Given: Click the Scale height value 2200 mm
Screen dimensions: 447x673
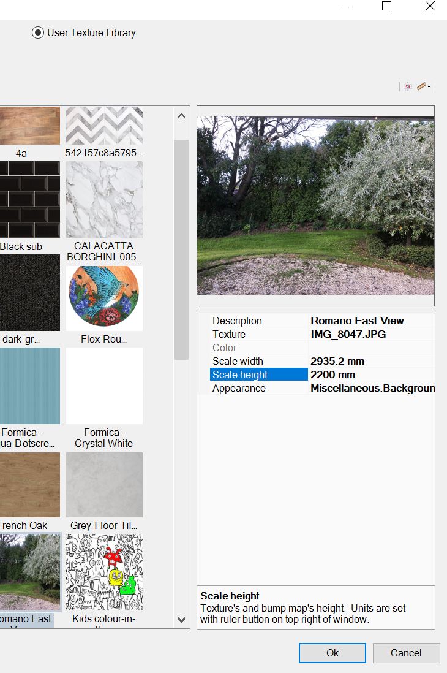Looking at the screenshot, I should coord(332,375).
